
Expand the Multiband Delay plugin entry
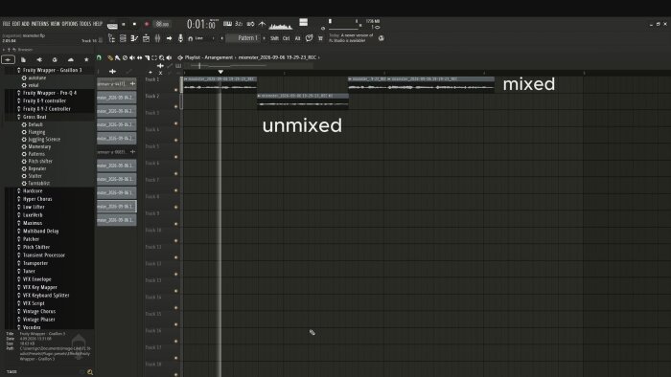pyautogui.click(x=40, y=231)
